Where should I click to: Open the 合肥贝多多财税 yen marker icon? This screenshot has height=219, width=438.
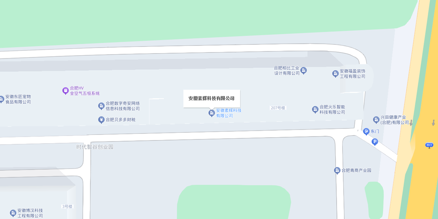point(101,120)
